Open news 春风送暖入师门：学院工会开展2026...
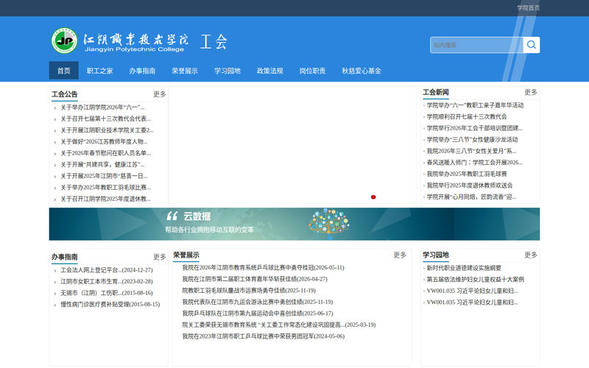 [x=475, y=163]
